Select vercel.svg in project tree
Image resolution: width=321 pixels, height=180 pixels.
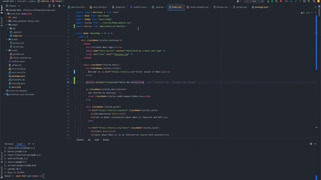pyautogui.click(x=17, y=46)
